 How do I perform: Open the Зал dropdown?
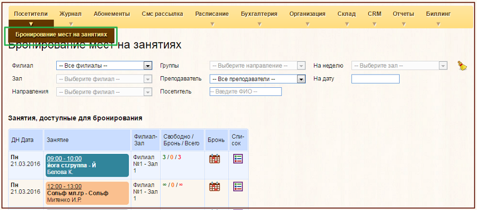104,79
